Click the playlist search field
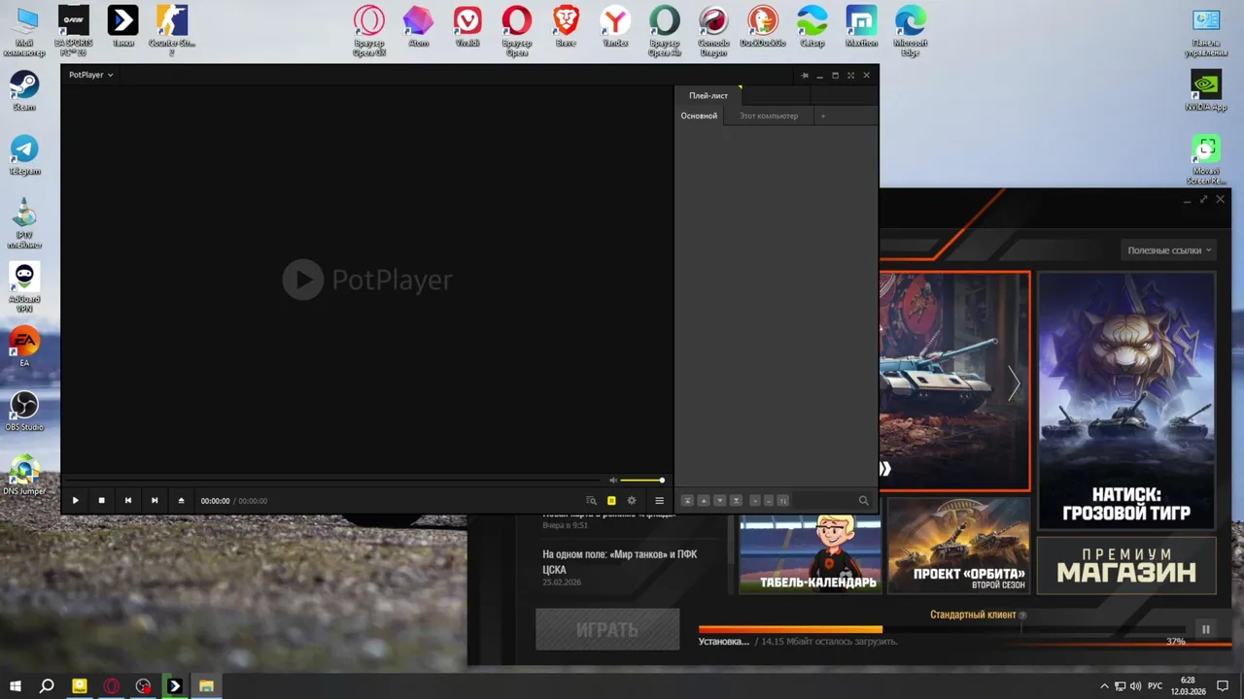This screenshot has width=1244, height=699. [823, 501]
